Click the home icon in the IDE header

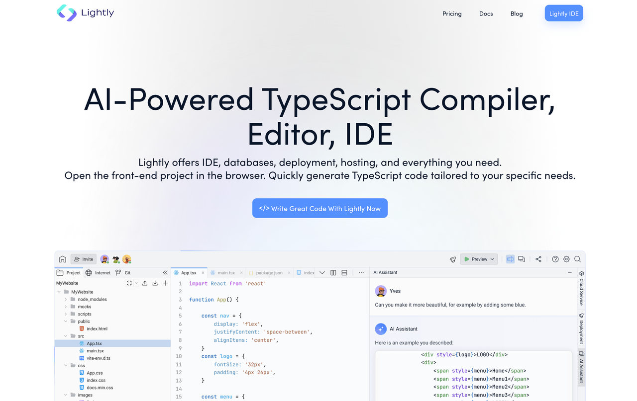62,259
